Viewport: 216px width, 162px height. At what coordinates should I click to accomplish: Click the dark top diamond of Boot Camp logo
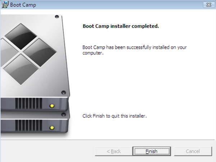(21, 36)
